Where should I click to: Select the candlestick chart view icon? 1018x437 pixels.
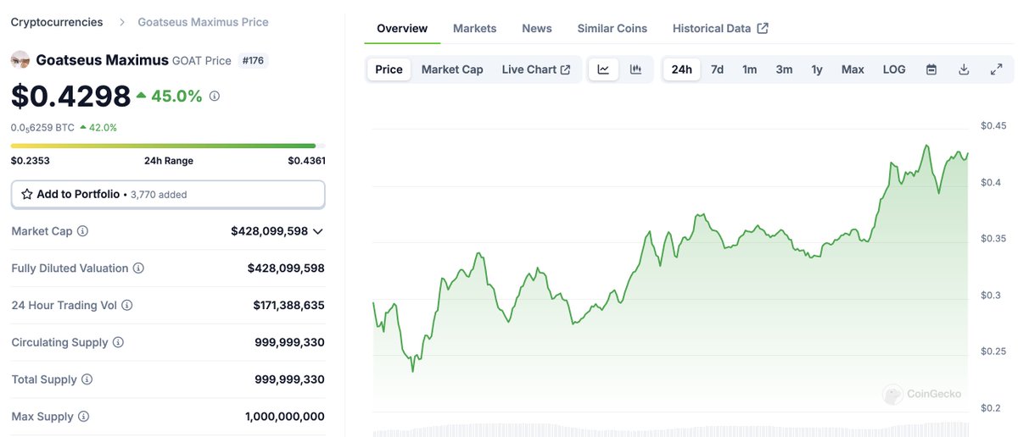click(x=635, y=69)
